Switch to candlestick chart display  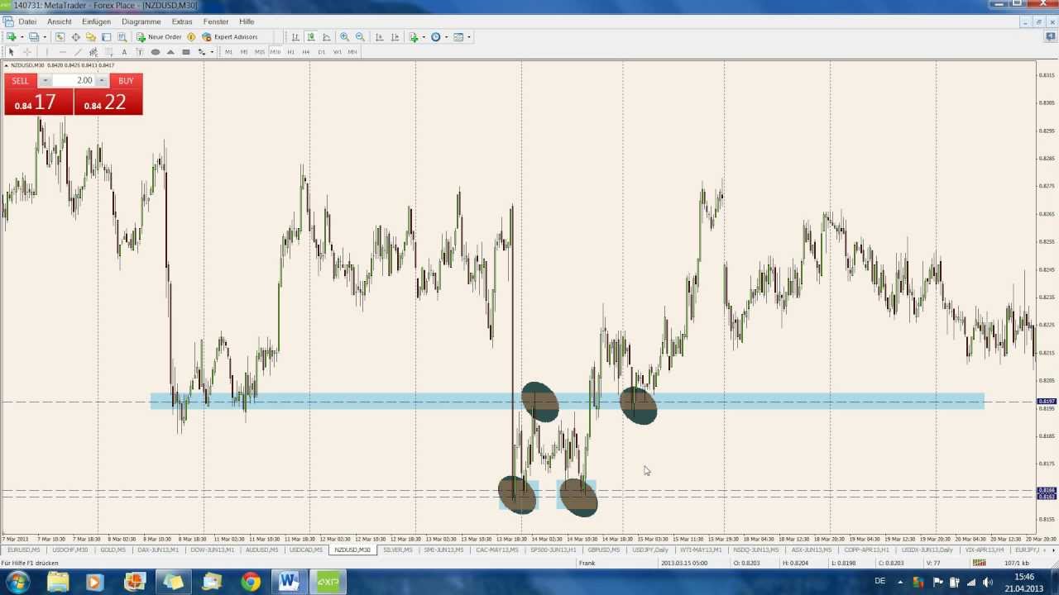(311, 37)
